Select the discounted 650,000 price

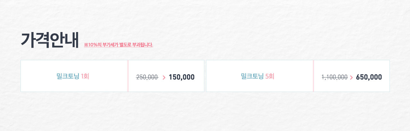(369, 77)
